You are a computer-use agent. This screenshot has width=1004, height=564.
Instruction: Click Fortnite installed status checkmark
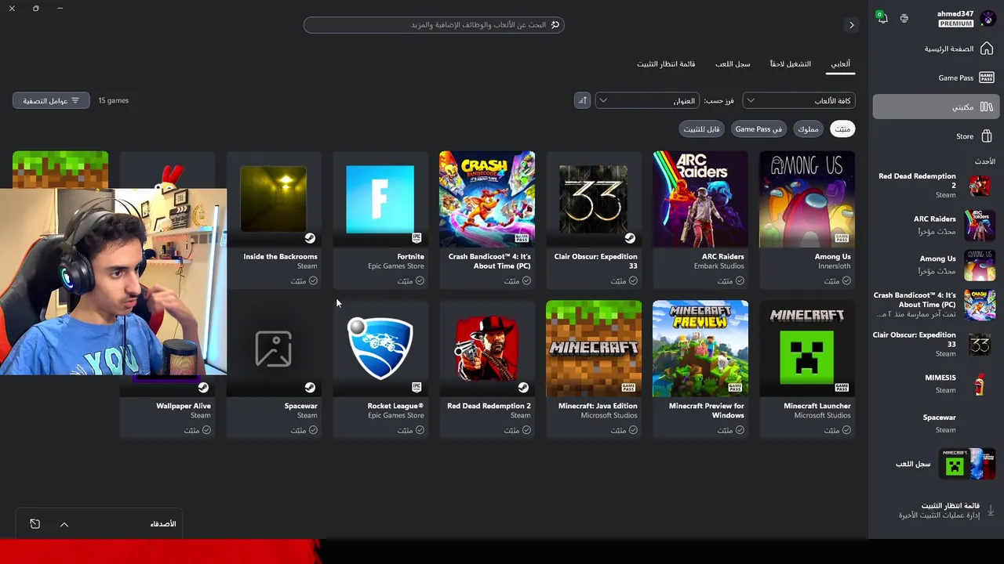[x=420, y=280]
